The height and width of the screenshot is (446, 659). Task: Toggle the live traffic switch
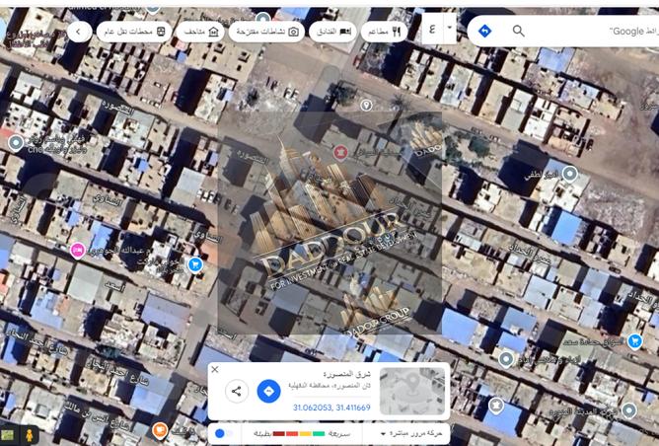pyautogui.click(x=223, y=433)
